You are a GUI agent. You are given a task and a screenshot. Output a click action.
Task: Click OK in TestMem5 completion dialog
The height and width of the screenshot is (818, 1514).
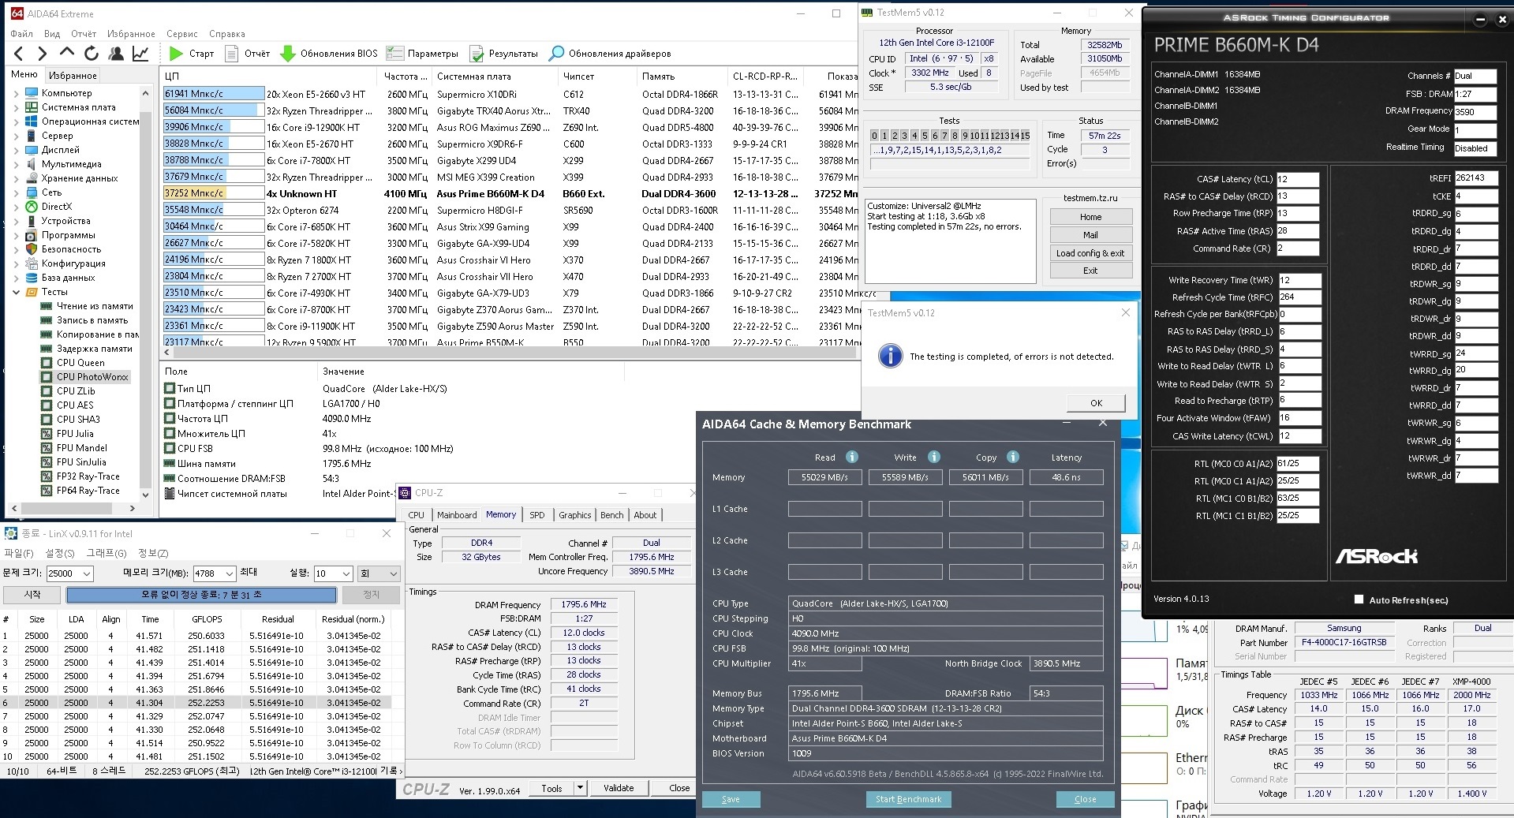[1096, 402]
